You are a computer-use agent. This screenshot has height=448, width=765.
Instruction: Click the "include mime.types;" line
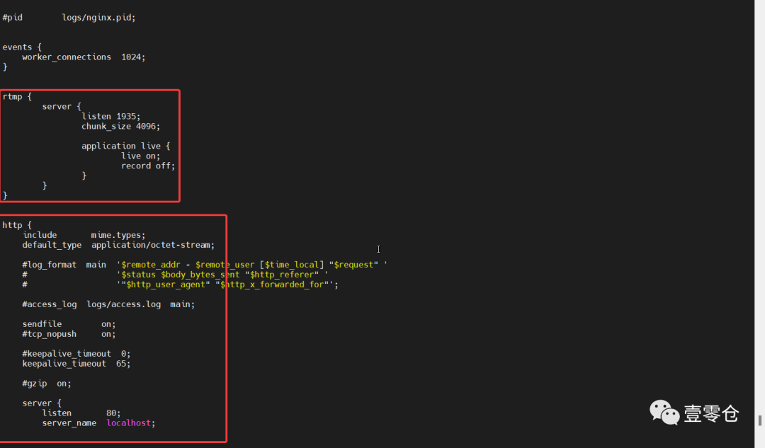[x=84, y=235]
